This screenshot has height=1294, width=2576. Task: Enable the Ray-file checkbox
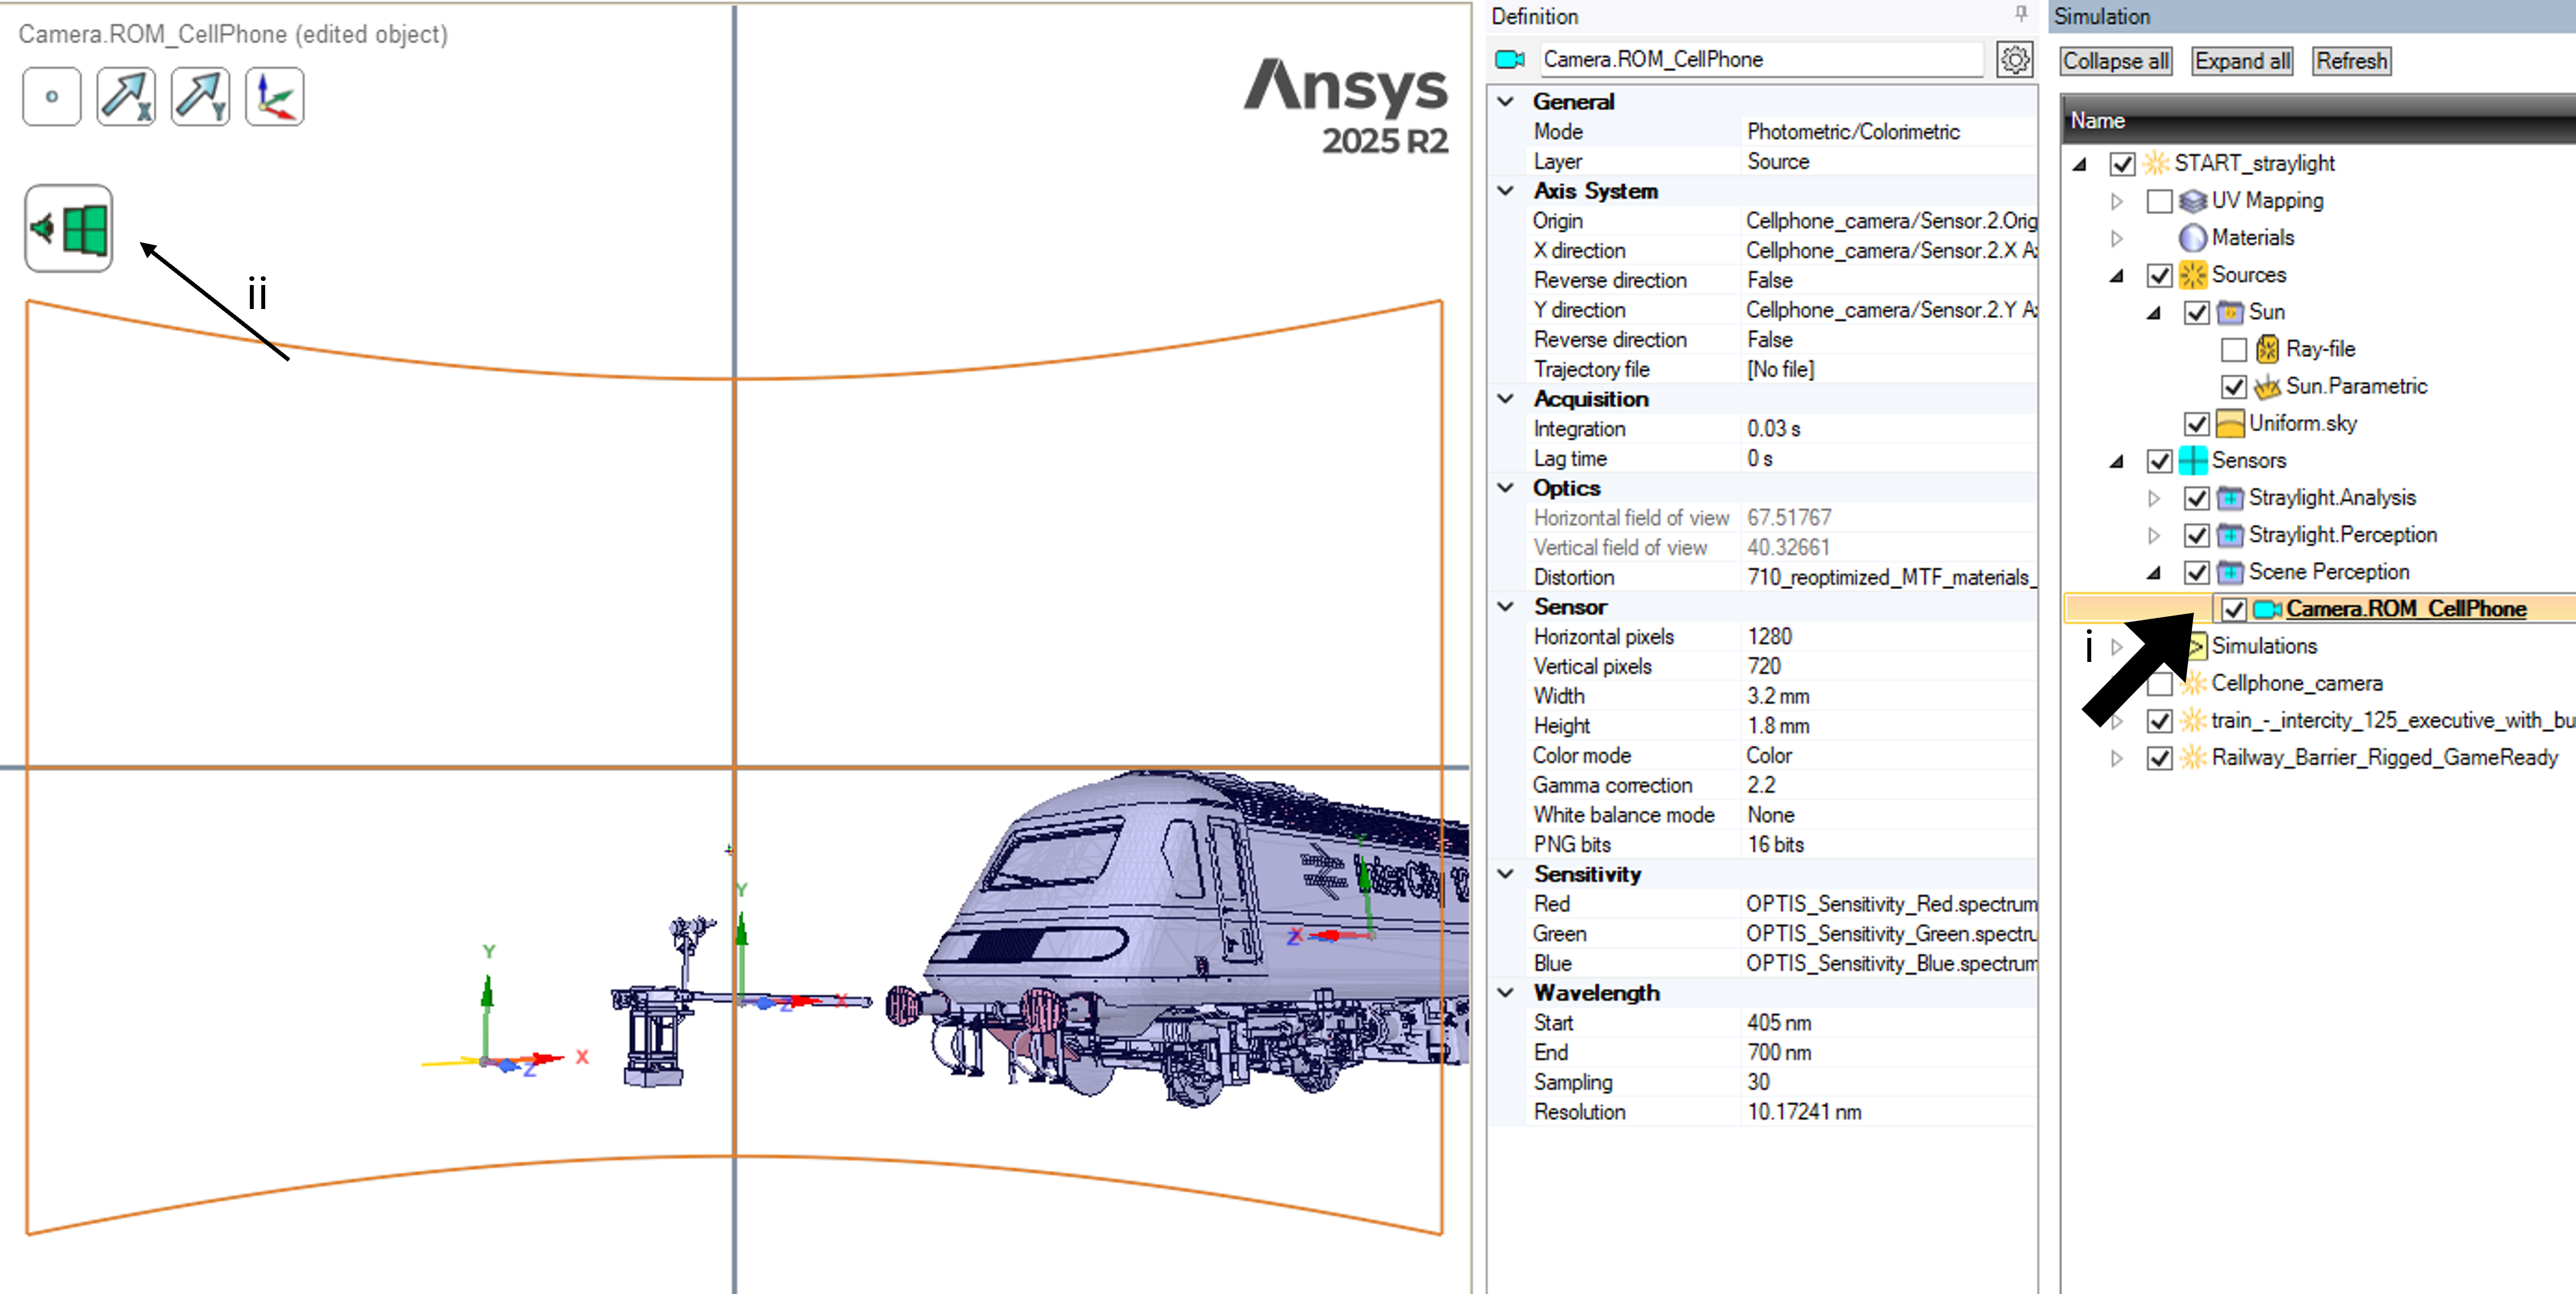point(2233,349)
